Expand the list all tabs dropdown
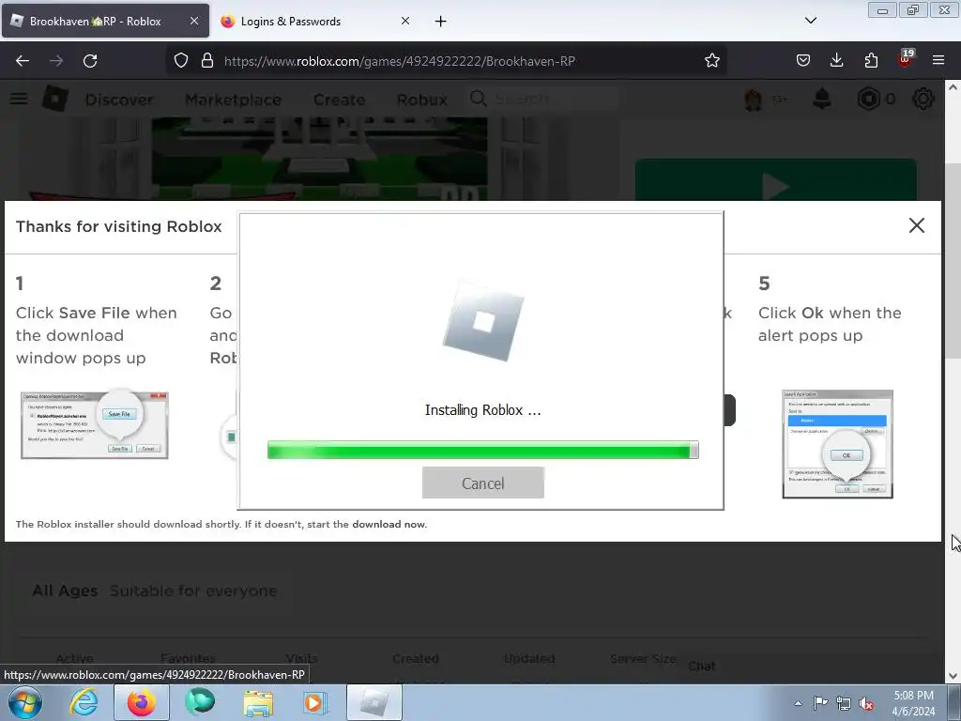 pyautogui.click(x=810, y=21)
